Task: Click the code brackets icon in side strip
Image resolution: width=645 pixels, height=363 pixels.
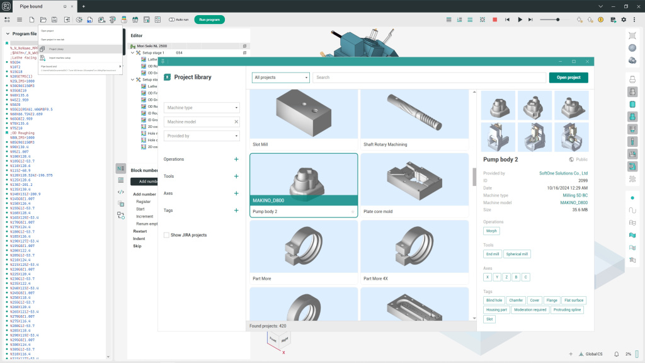Action: pyautogui.click(x=120, y=192)
